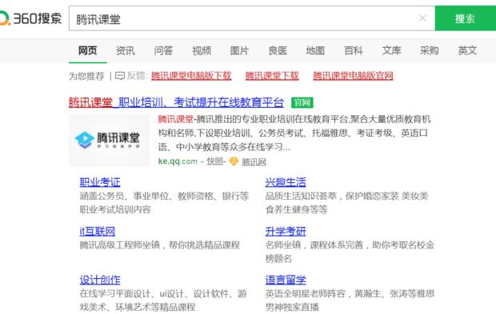Click the green 搜索 button
This screenshot has height=314, width=496.
pyautogui.click(x=466, y=18)
